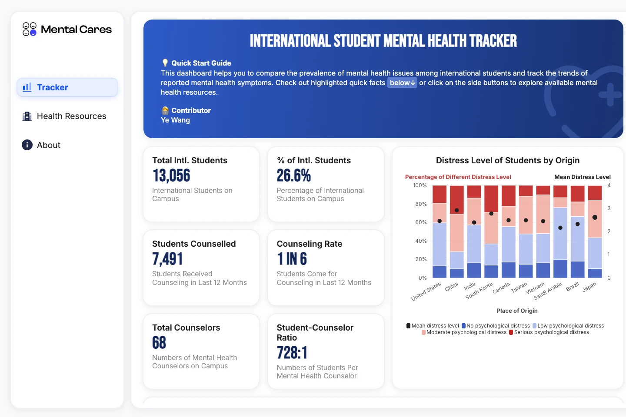Click "Percentage of Different Distress Level" axis title
Viewport: 626px width, 417px height.
point(458,177)
